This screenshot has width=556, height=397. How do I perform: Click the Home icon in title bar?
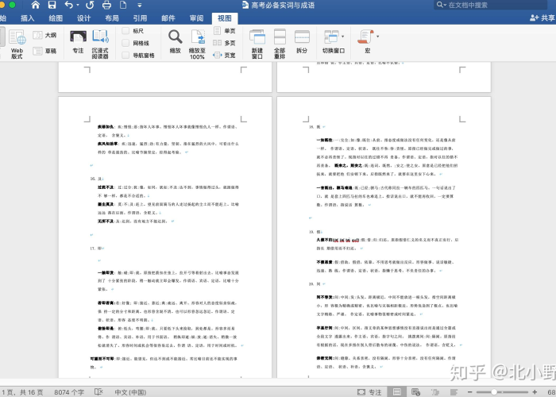point(36,5)
